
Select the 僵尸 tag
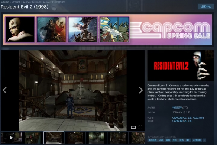pos(188,140)
